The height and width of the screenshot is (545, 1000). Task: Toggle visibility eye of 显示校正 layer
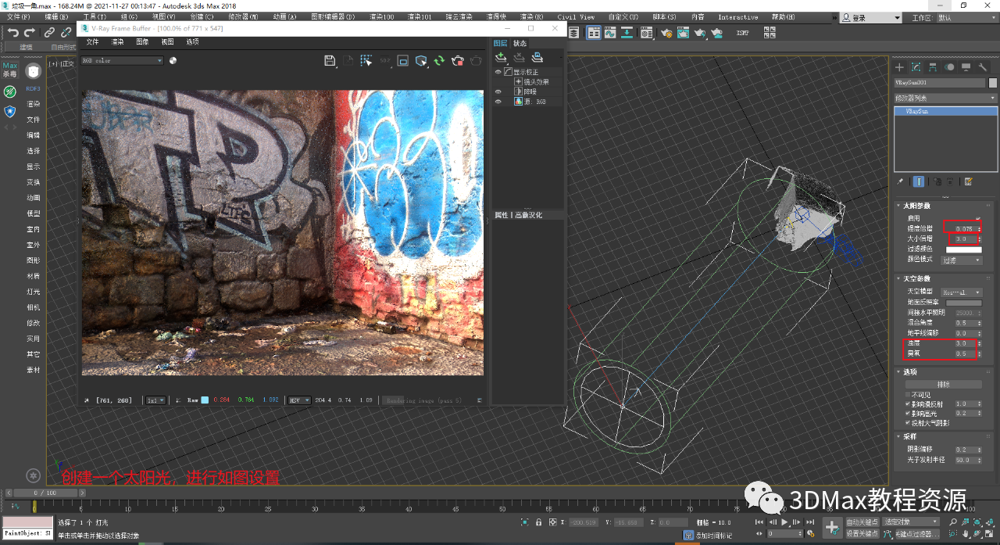(x=498, y=72)
